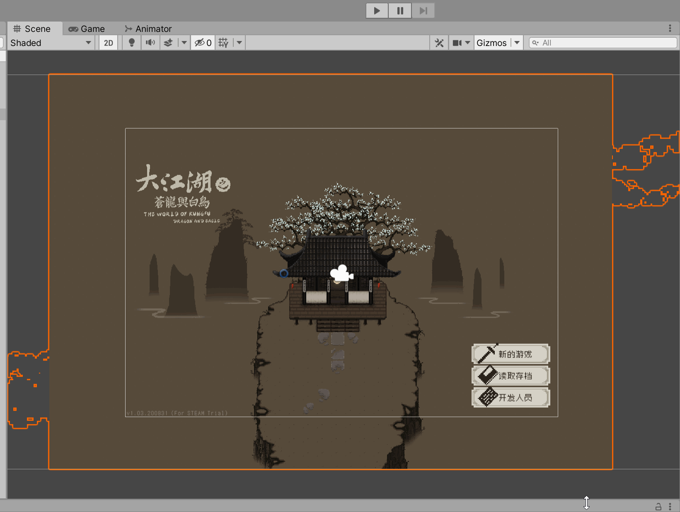Toggle scene audio speaker icon
The width and height of the screenshot is (680, 512).
(x=150, y=43)
